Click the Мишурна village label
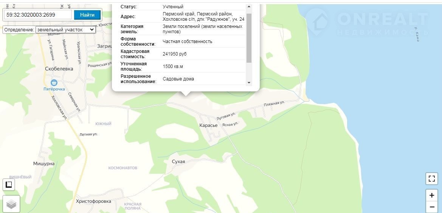This screenshot has width=442, height=213. pyautogui.click(x=44, y=164)
